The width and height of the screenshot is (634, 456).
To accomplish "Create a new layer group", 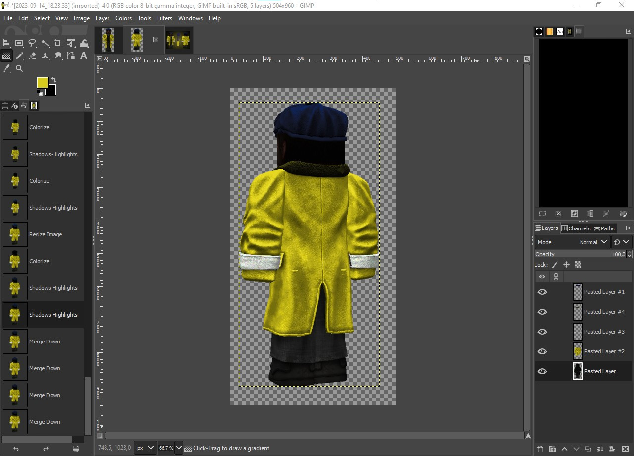I will tap(552, 449).
